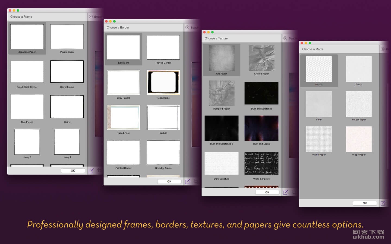The height and width of the screenshot is (244, 391).
Task: Click the edit icon in Matte window
Action: click(x=383, y=203)
